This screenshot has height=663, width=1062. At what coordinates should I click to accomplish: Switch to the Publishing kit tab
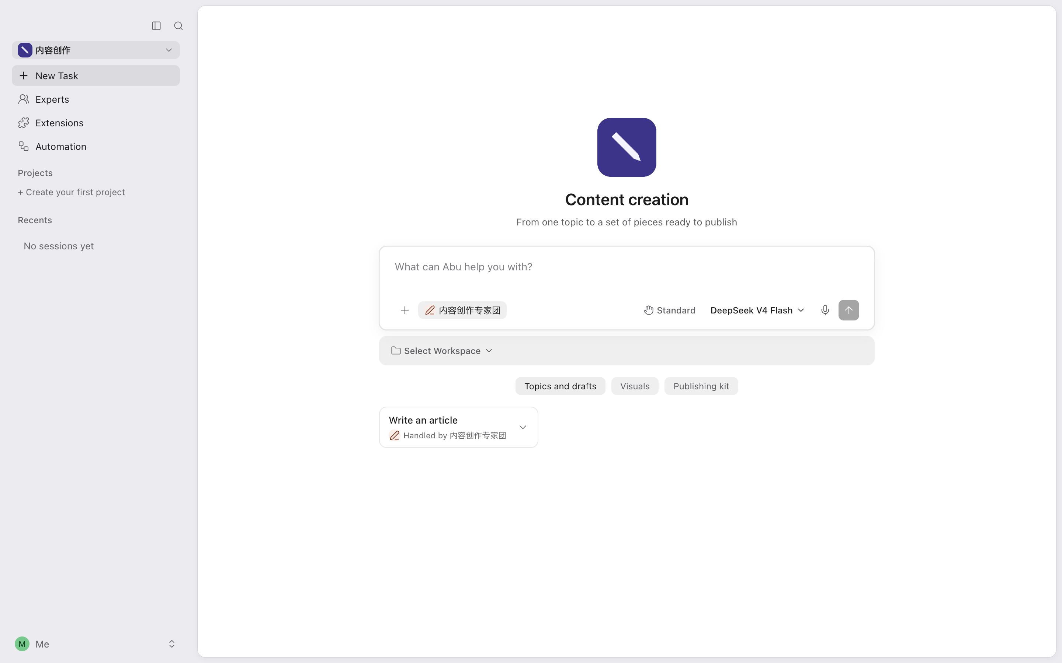pyautogui.click(x=701, y=386)
